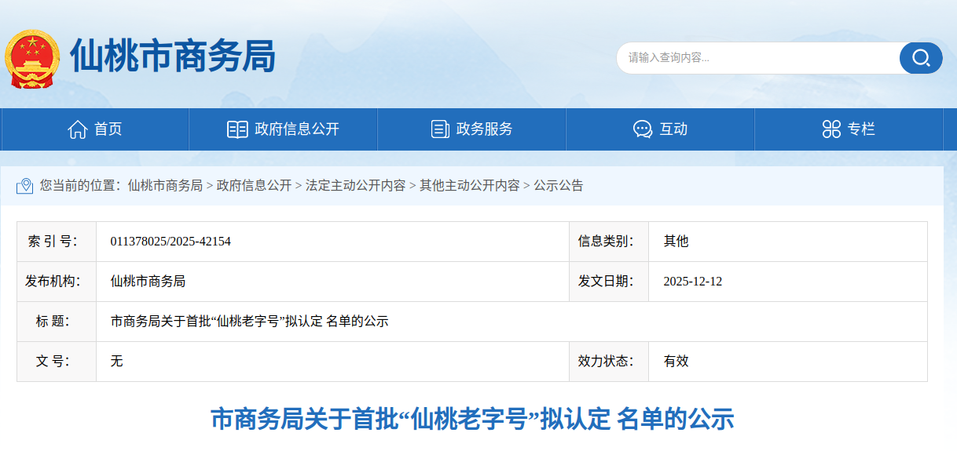Image resolution: width=957 pixels, height=451 pixels.
Task: Open the 首页 navigation menu
Action: (108, 129)
